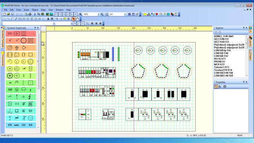Viewport: 254px width, 143px height.
Task: Activate the hand pan tool
Action: (77, 19)
